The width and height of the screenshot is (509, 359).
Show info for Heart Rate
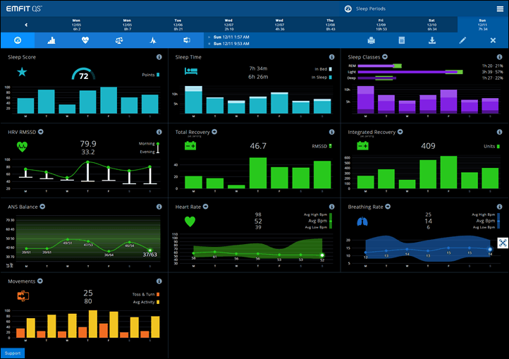331,207
